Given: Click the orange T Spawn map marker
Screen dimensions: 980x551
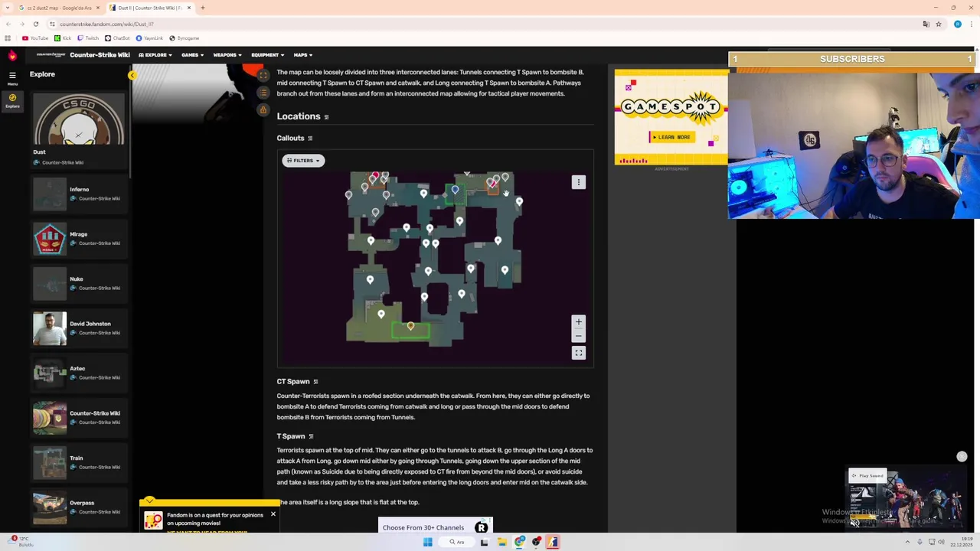Looking at the screenshot, I should (410, 327).
